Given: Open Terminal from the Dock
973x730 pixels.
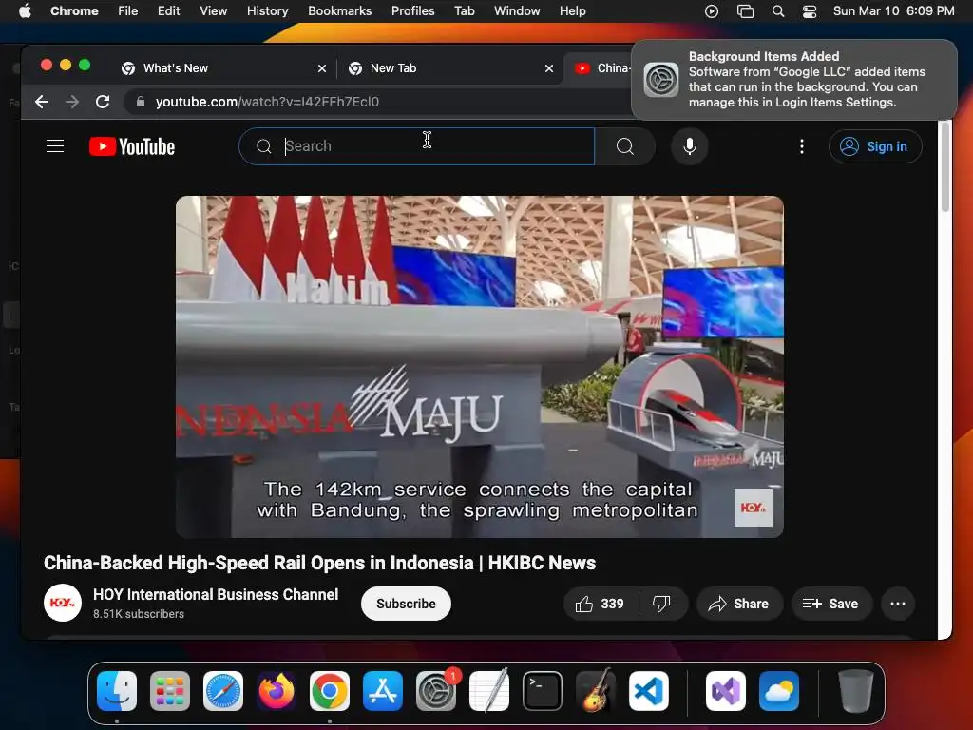Looking at the screenshot, I should (543, 691).
